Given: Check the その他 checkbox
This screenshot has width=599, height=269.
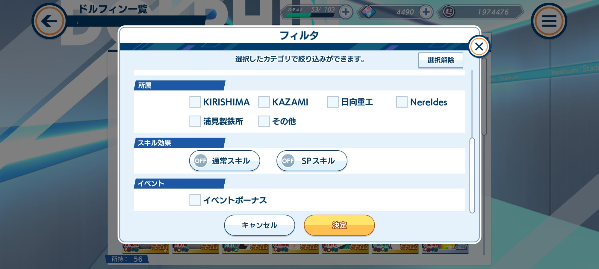Looking at the screenshot, I should click(264, 121).
